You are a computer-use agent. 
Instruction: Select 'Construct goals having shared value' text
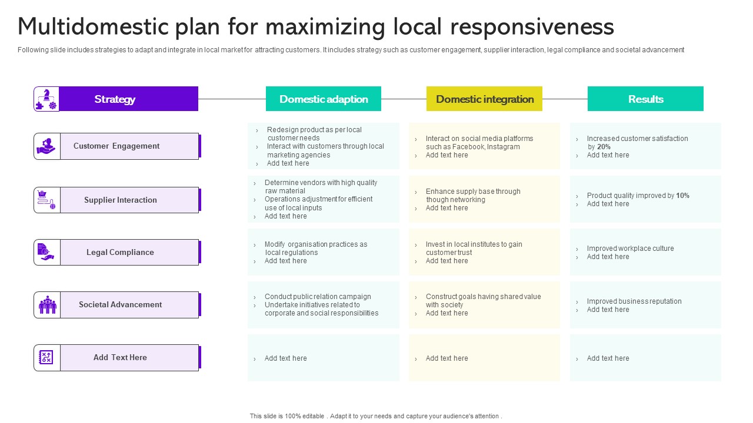(x=483, y=301)
